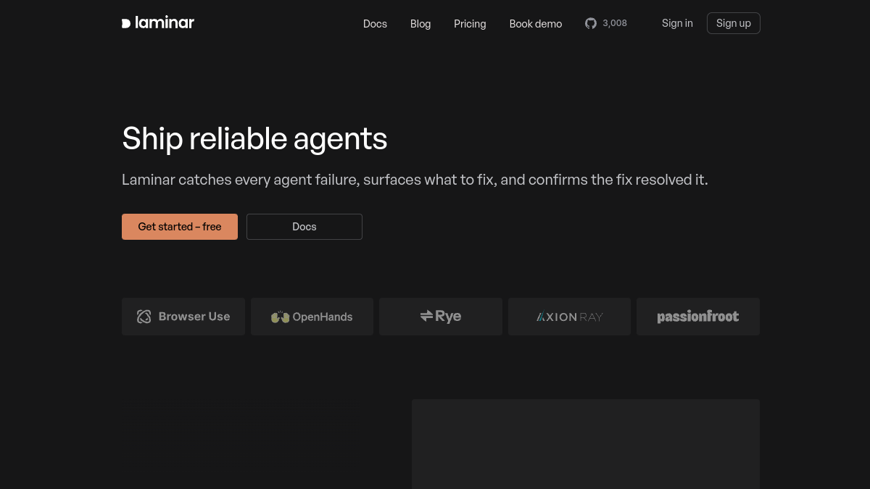Click the Browser Use logo card
The height and width of the screenshot is (489, 870).
coord(183,317)
